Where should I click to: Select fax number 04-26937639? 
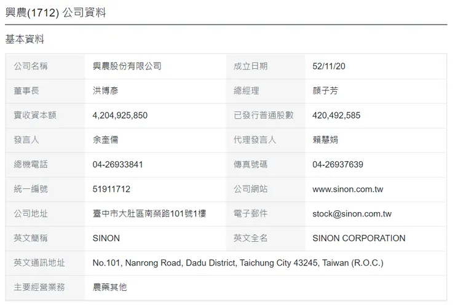338,165
